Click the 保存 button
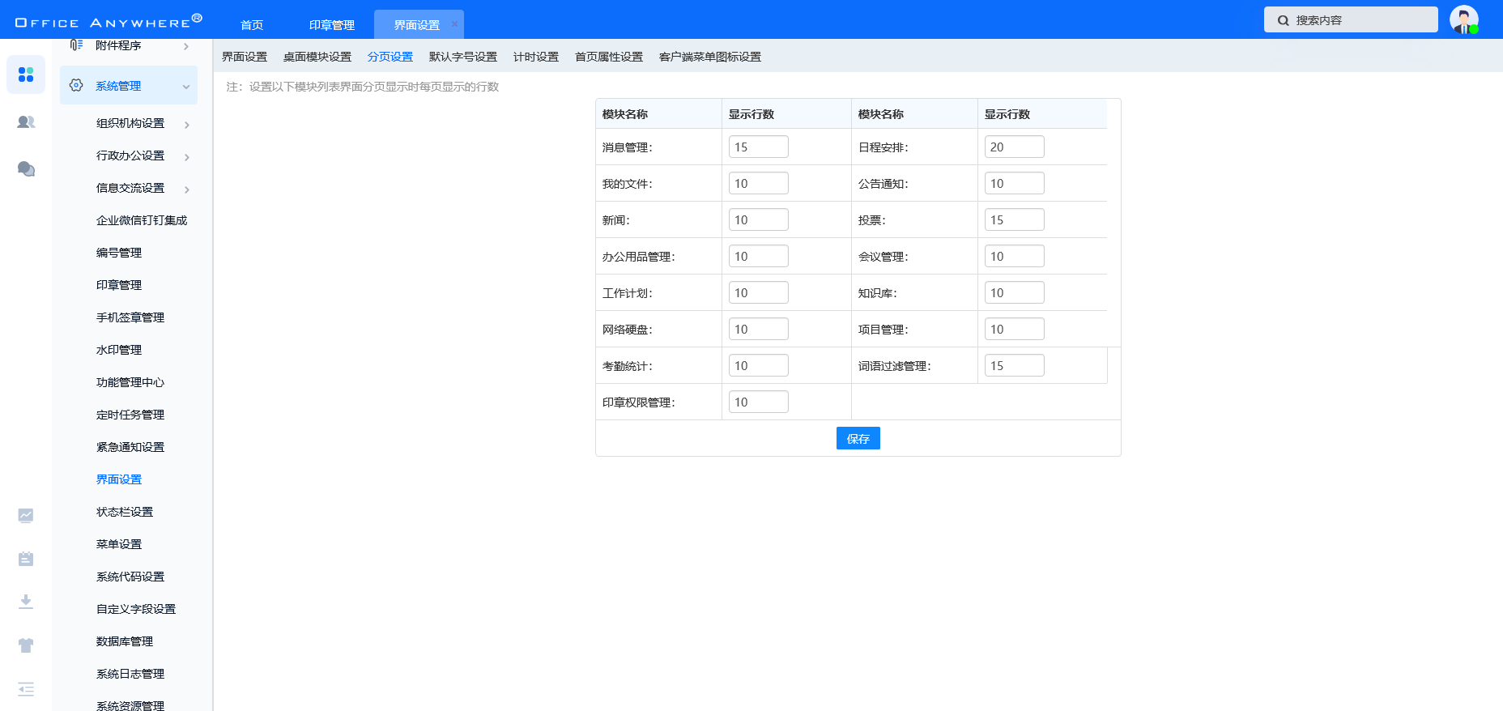 (x=858, y=438)
